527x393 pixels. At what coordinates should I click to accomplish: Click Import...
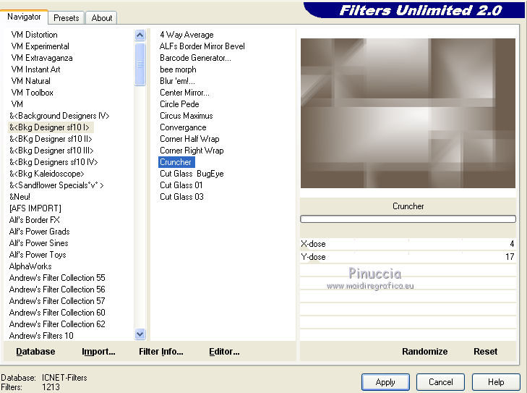click(98, 352)
